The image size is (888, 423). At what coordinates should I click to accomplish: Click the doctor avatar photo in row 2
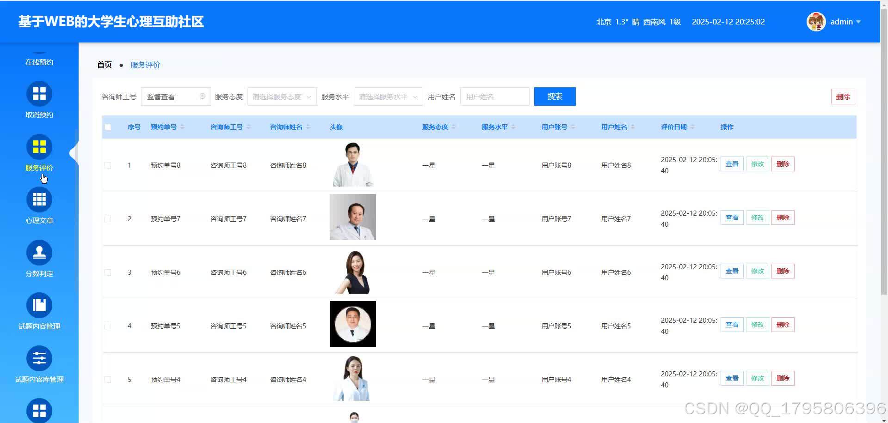tap(352, 217)
